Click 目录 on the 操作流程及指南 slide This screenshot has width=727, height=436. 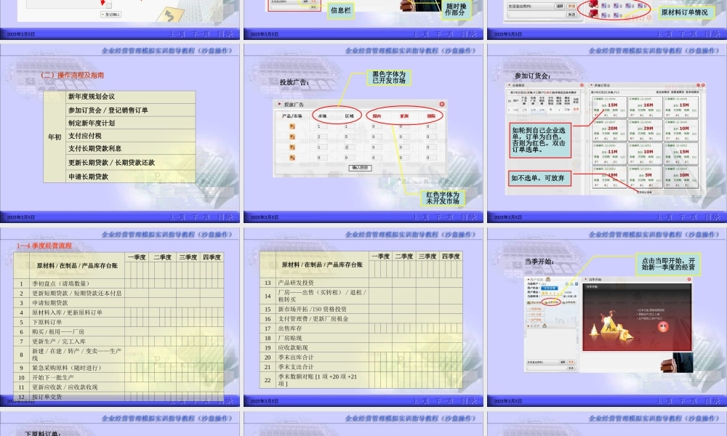point(225,217)
